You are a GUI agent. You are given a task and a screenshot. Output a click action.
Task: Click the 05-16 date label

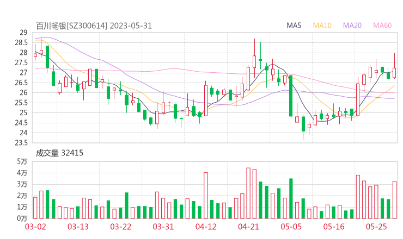[334, 227]
